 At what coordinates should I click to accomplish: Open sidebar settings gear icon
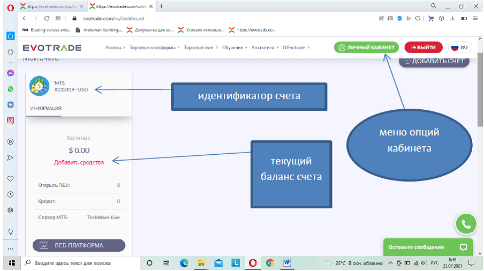click(10, 210)
